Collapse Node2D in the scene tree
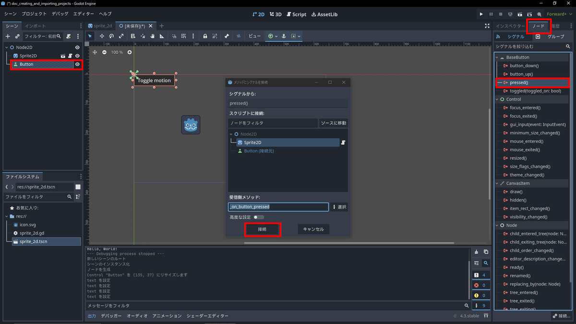The width and height of the screenshot is (576, 324). coord(7,48)
